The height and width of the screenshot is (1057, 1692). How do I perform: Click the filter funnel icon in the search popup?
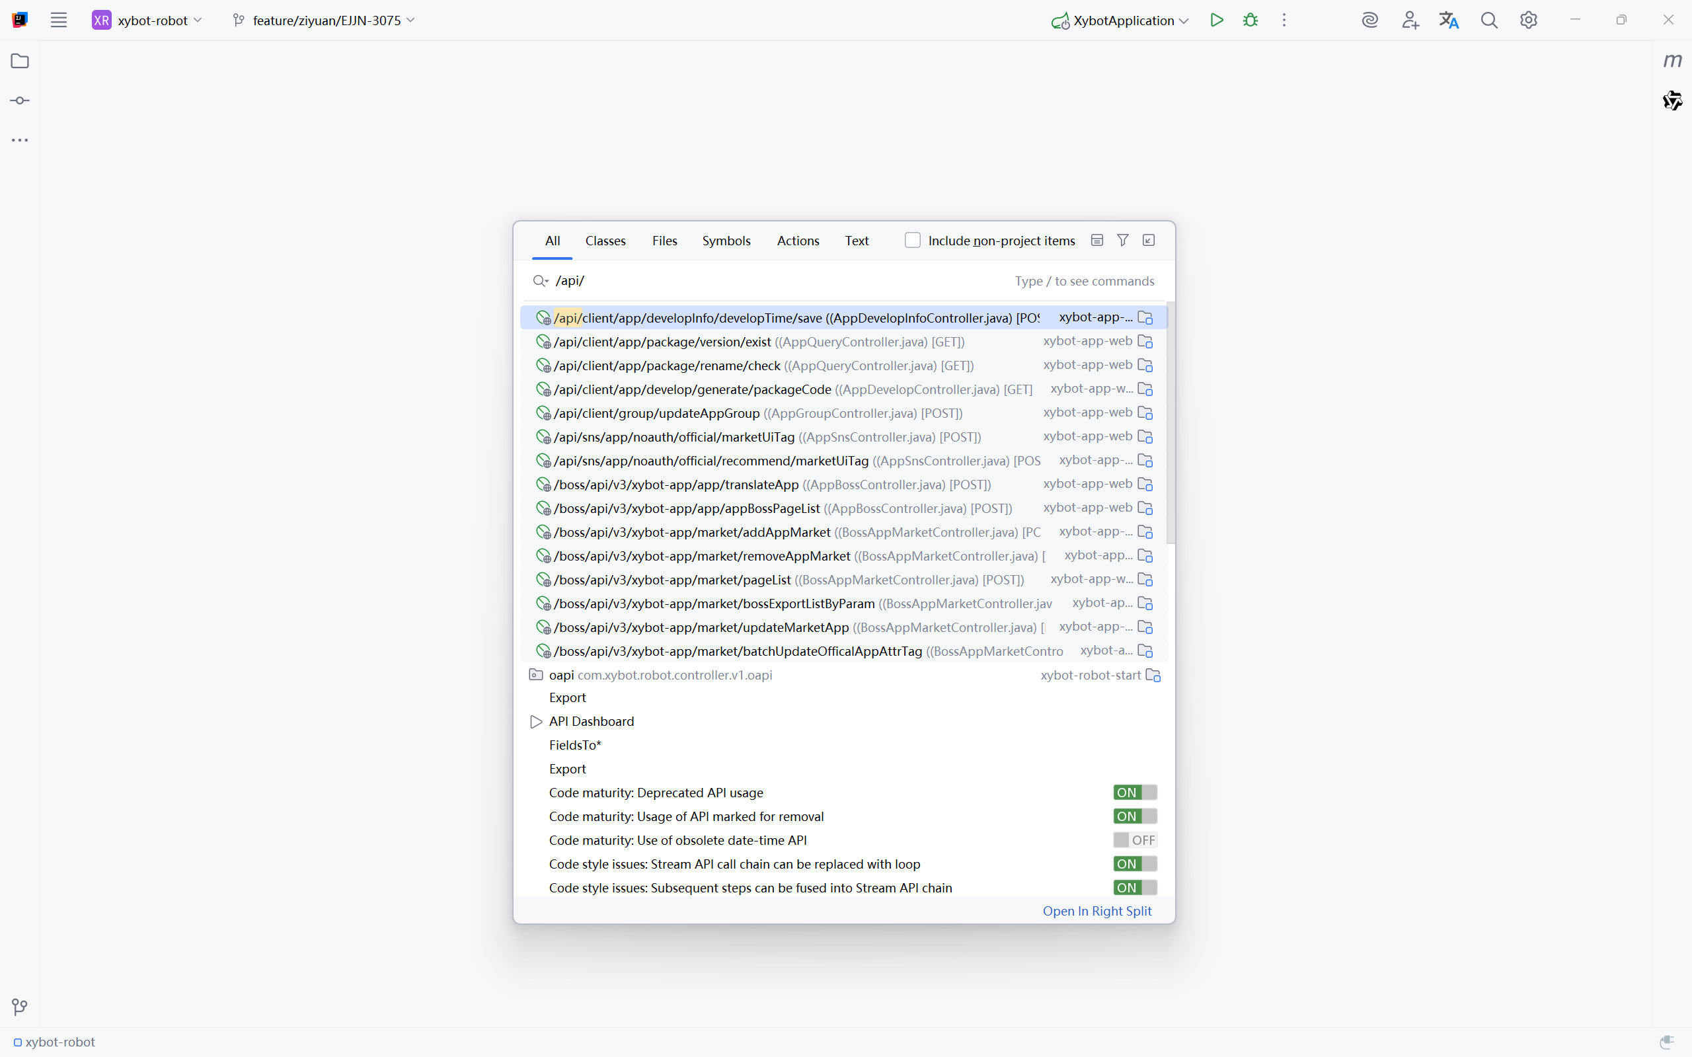pyautogui.click(x=1122, y=241)
